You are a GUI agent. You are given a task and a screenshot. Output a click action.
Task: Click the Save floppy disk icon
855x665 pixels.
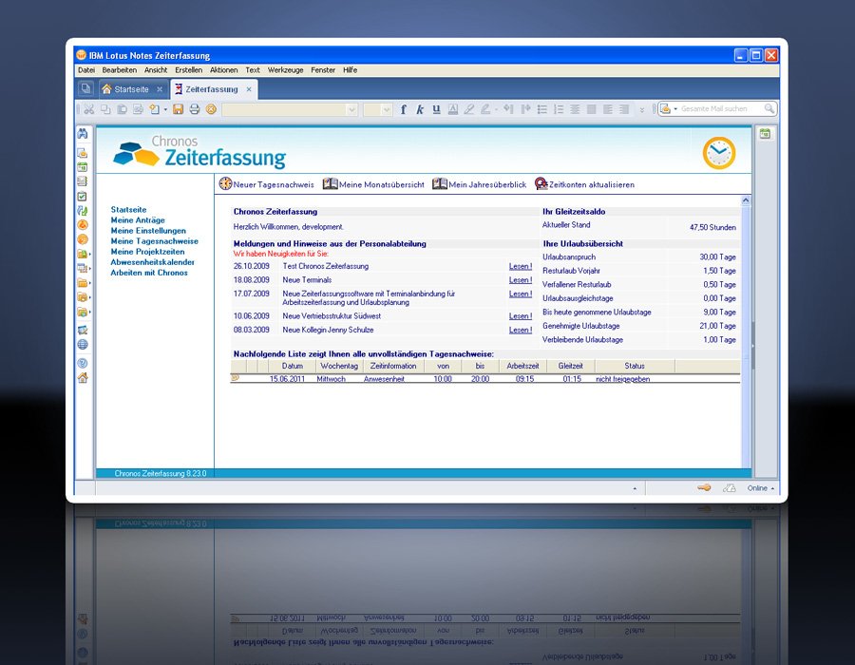tap(178, 109)
